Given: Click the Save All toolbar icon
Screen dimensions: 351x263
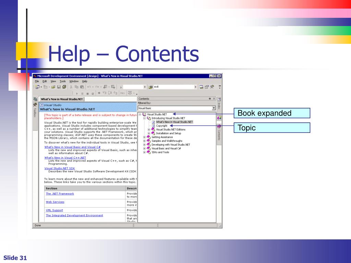Looking at the screenshot, I should tap(64, 87).
